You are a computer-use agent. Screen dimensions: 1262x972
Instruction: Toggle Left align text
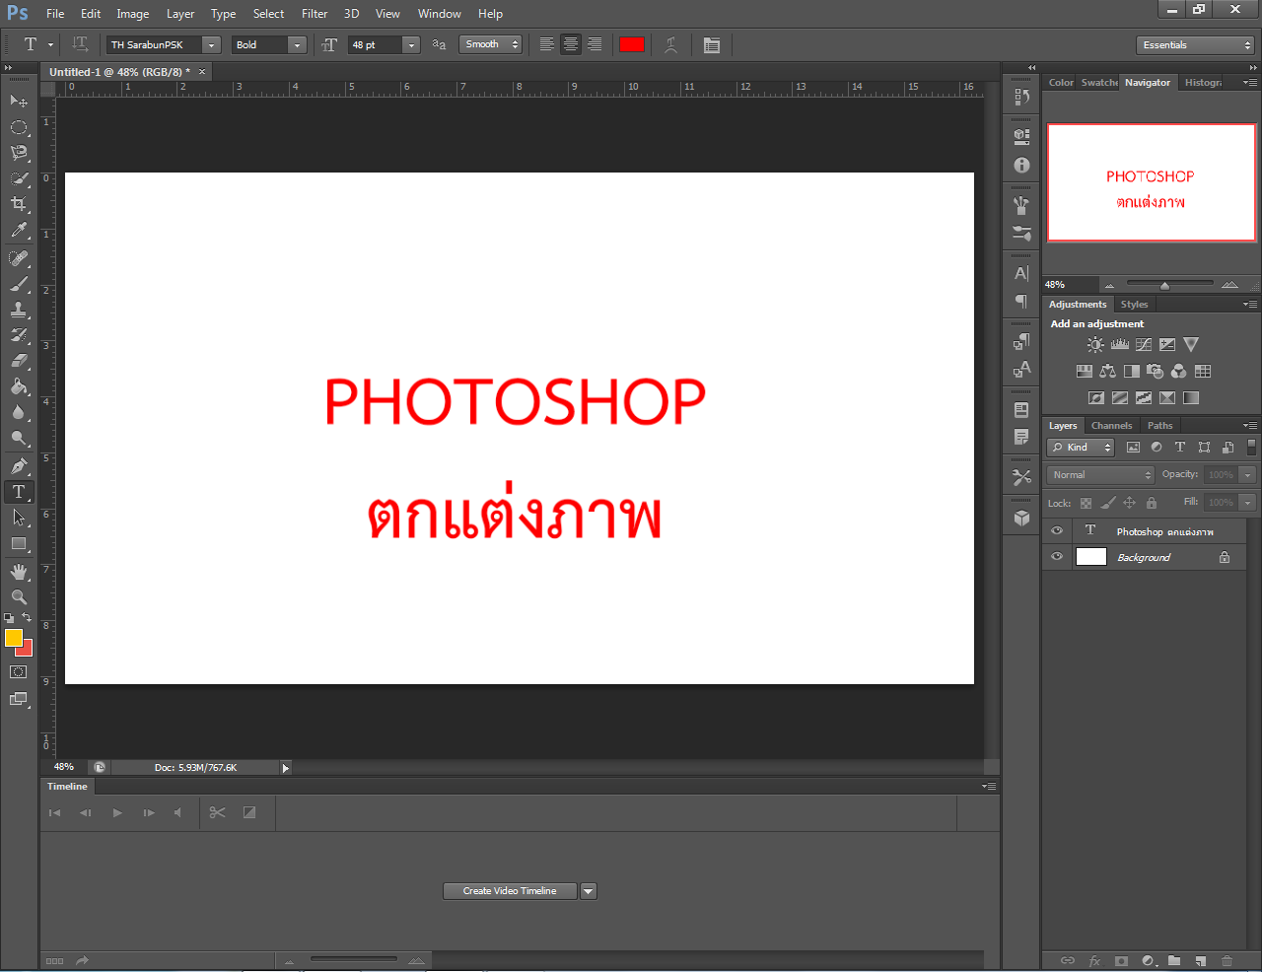coord(546,44)
